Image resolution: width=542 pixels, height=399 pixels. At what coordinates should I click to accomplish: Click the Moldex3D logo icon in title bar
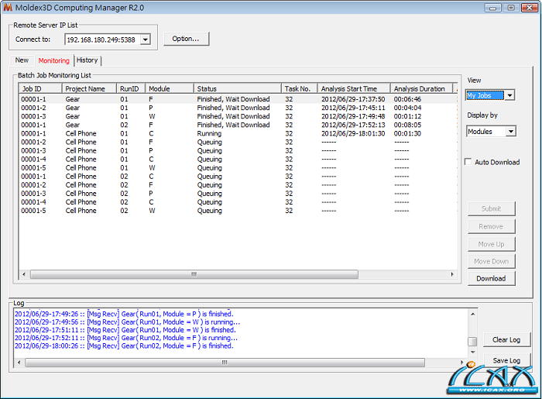(x=8, y=7)
